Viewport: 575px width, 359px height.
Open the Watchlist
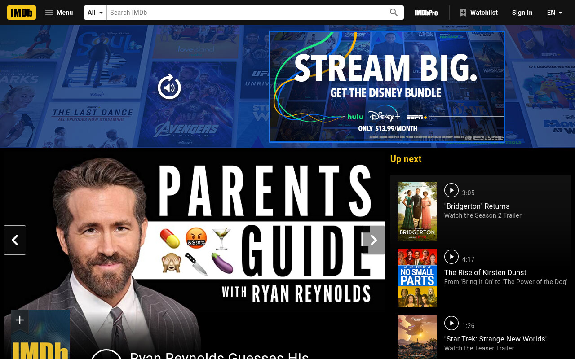coord(478,13)
